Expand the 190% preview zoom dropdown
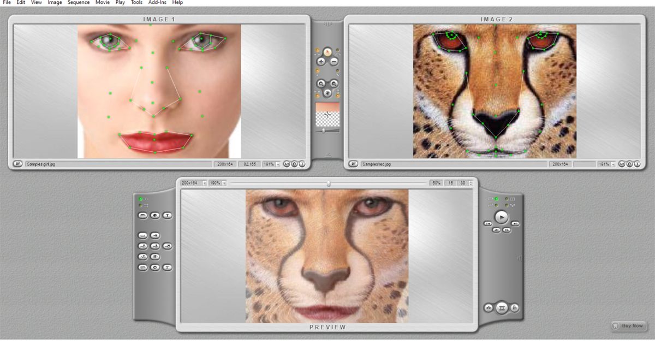 224,183
